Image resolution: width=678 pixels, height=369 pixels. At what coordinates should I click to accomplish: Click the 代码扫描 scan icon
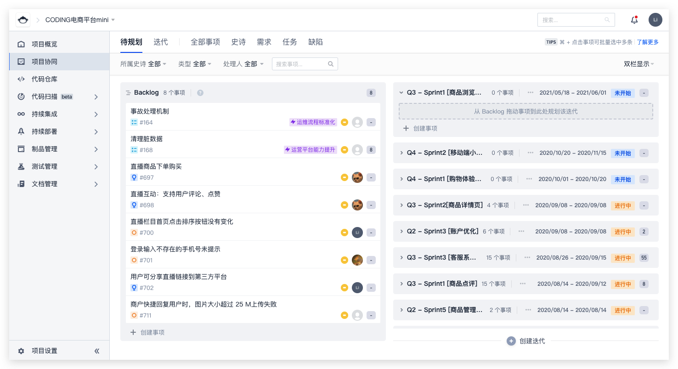21,97
